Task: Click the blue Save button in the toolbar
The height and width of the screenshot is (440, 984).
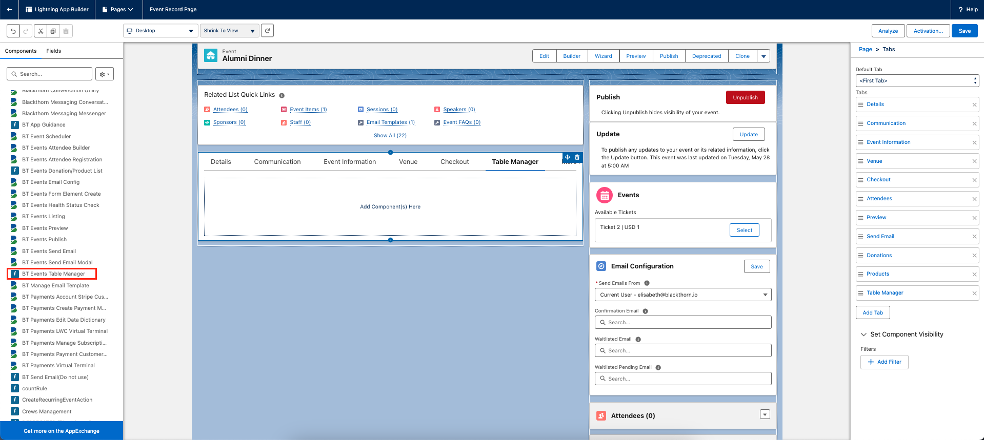Action: [965, 31]
